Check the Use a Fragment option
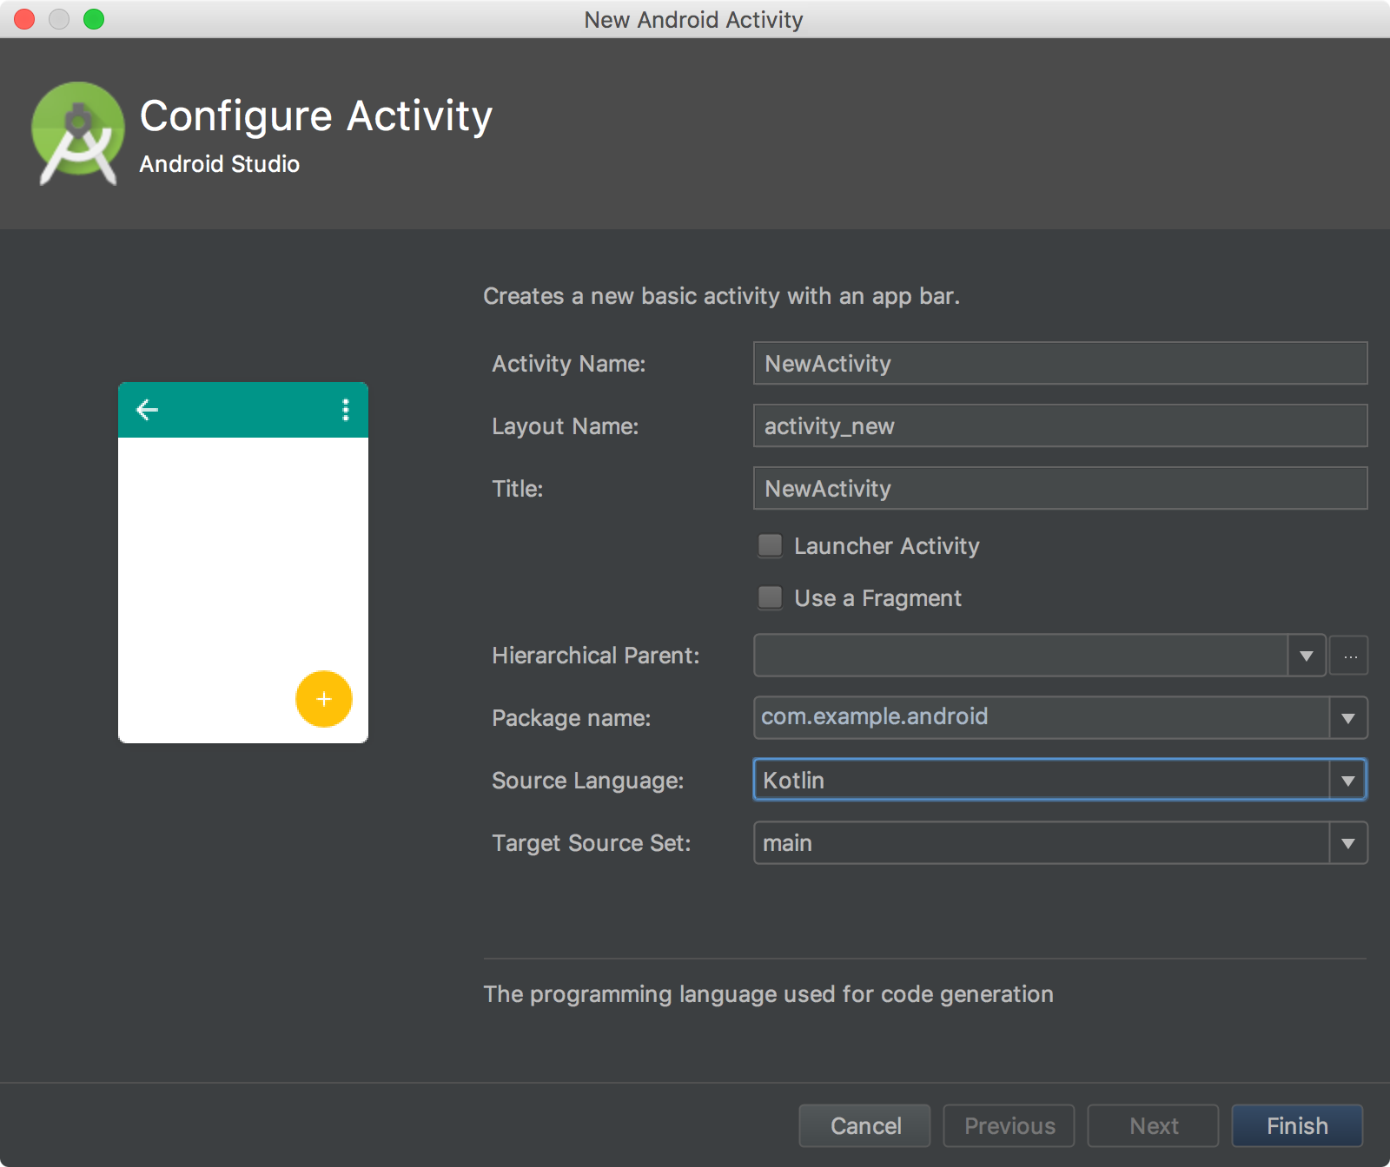Screen dimensions: 1390x1167 (771, 597)
